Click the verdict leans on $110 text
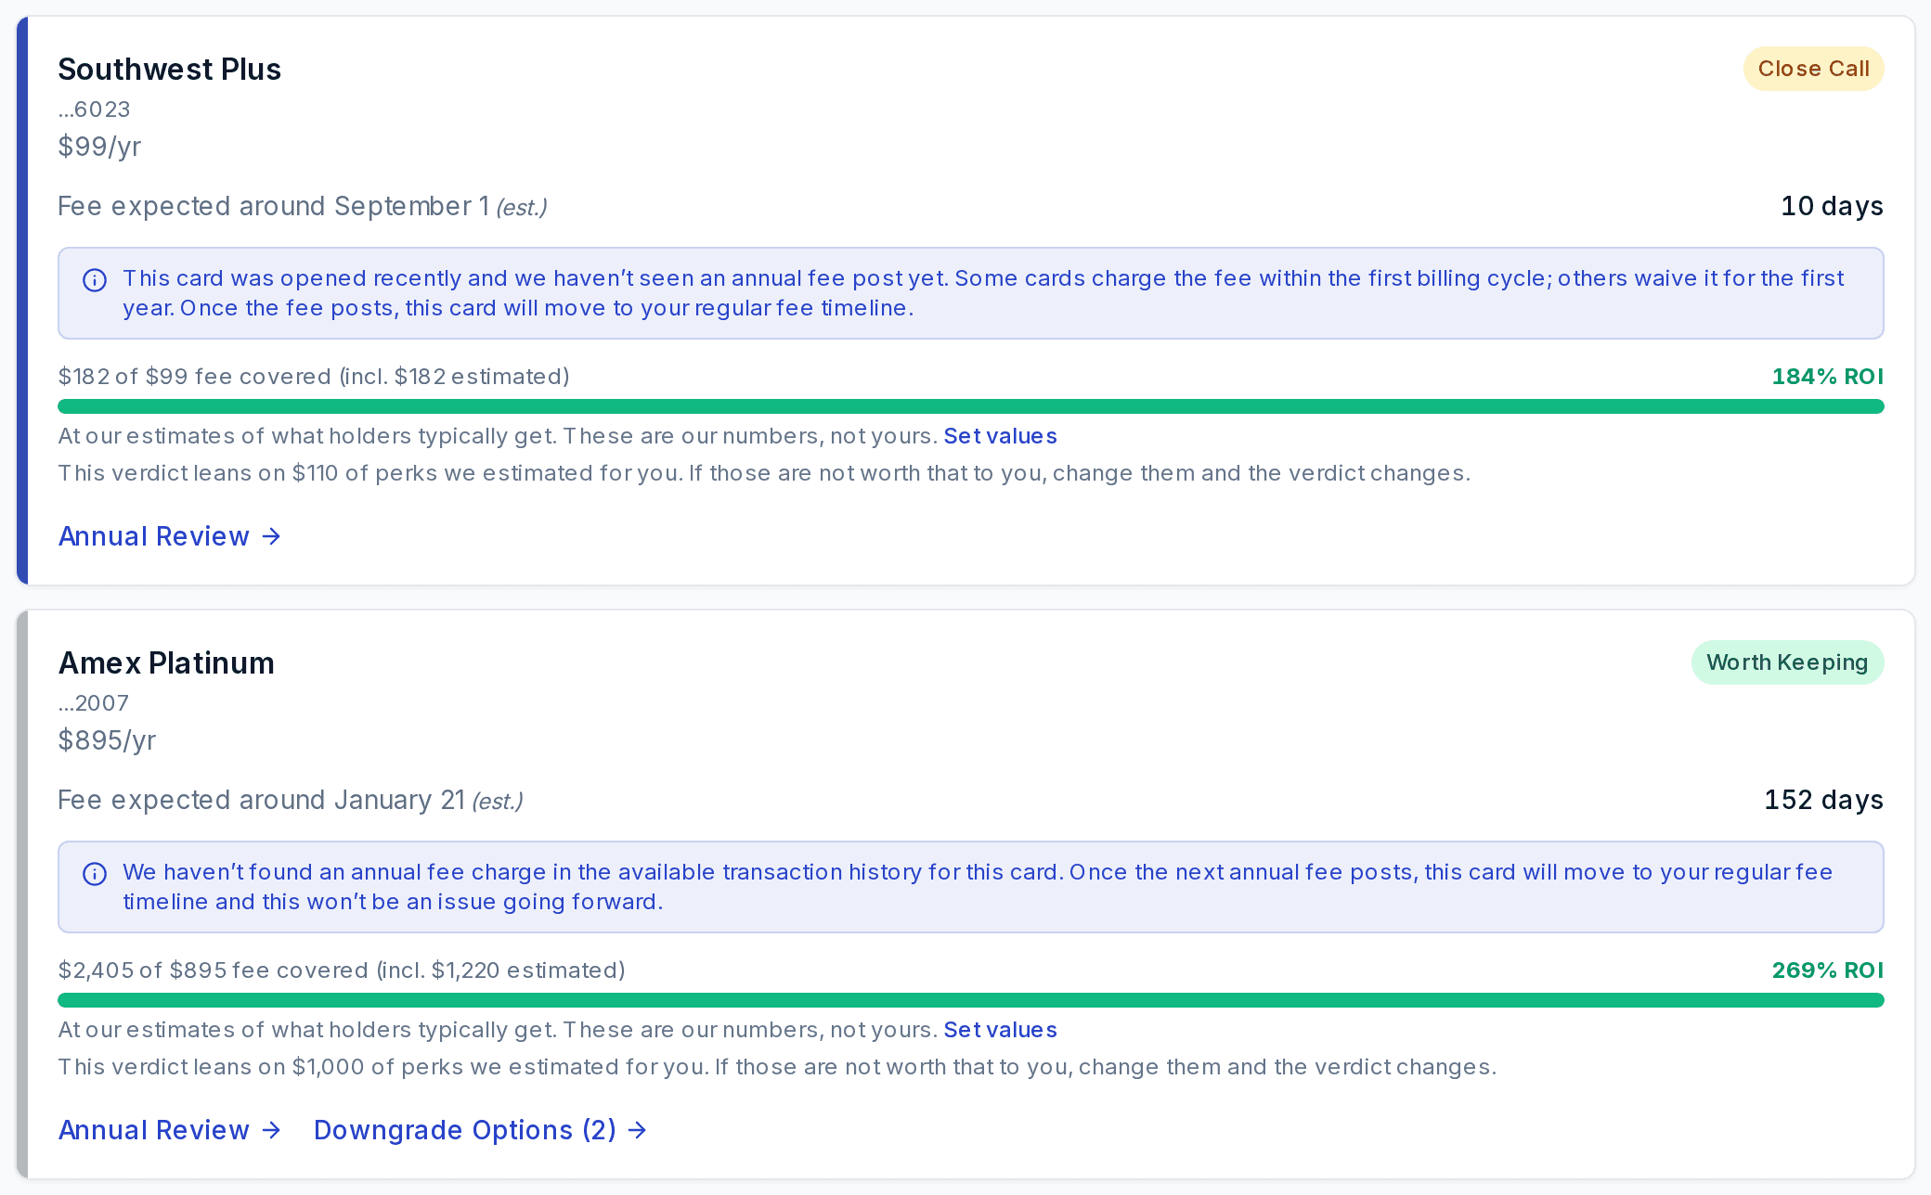This screenshot has width=1931, height=1195. (764, 473)
